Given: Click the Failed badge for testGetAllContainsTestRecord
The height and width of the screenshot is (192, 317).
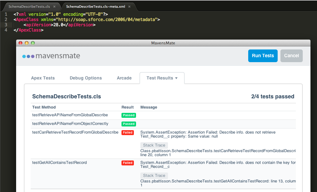Looking at the screenshot, I should tap(128, 163).
